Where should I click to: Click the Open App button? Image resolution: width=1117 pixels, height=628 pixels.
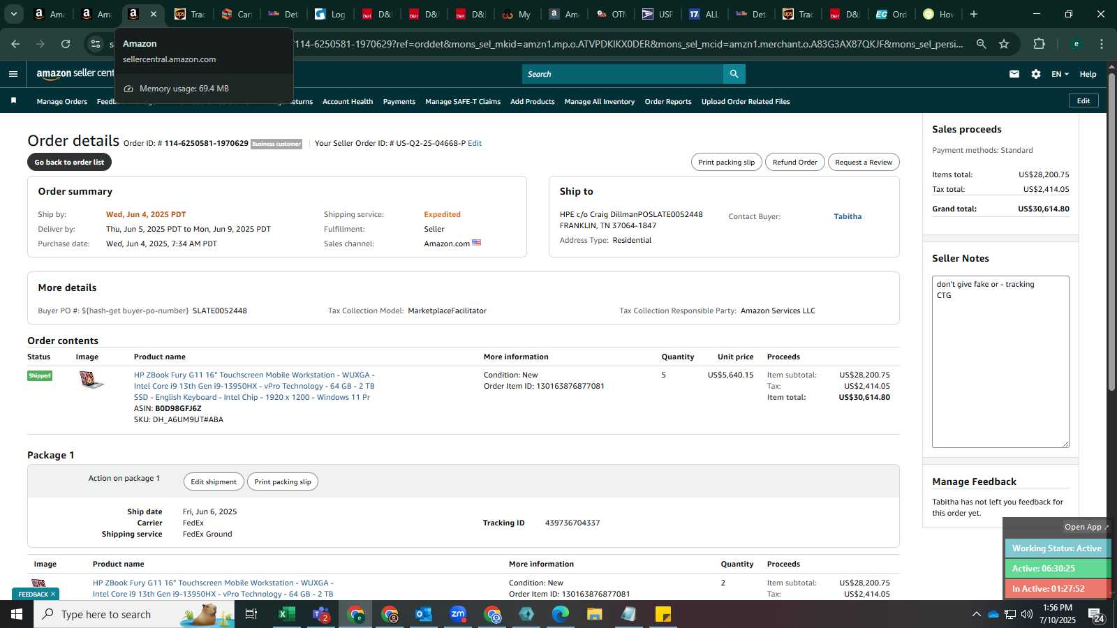1086,527
